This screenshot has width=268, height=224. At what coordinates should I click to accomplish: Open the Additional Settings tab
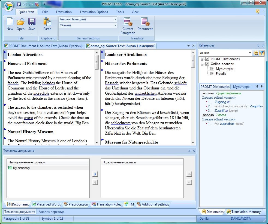point(153,204)
